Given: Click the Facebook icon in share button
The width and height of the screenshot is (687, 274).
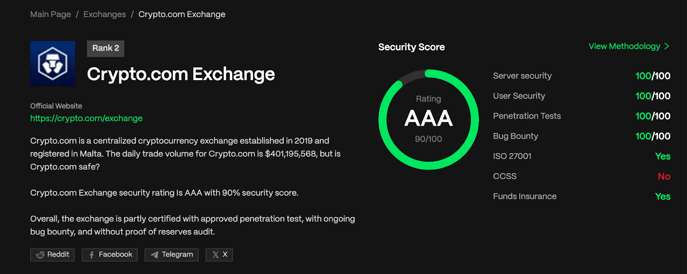Looking at the screenshot, I should 91,255.
